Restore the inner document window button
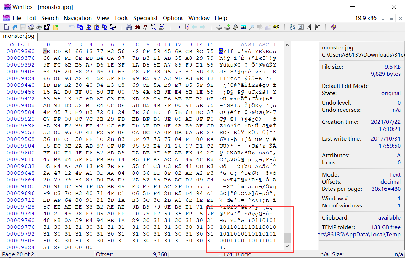The image size is (405, 258). [391, 19]
